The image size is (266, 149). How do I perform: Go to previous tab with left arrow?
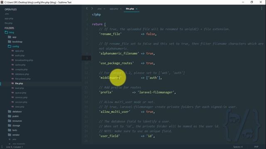click(87, 8)
